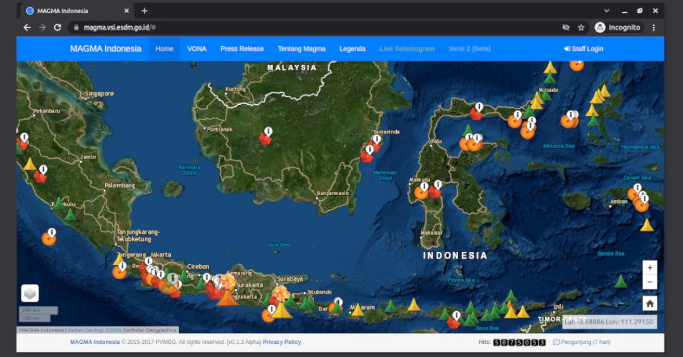The height and width of the screenshot is (357, 683).
Task: Reset map view with home button
Action: (650, 303)
